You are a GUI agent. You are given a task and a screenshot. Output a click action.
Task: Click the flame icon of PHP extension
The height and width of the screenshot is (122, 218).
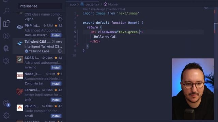pyautogui.click(x=20, y=108)
